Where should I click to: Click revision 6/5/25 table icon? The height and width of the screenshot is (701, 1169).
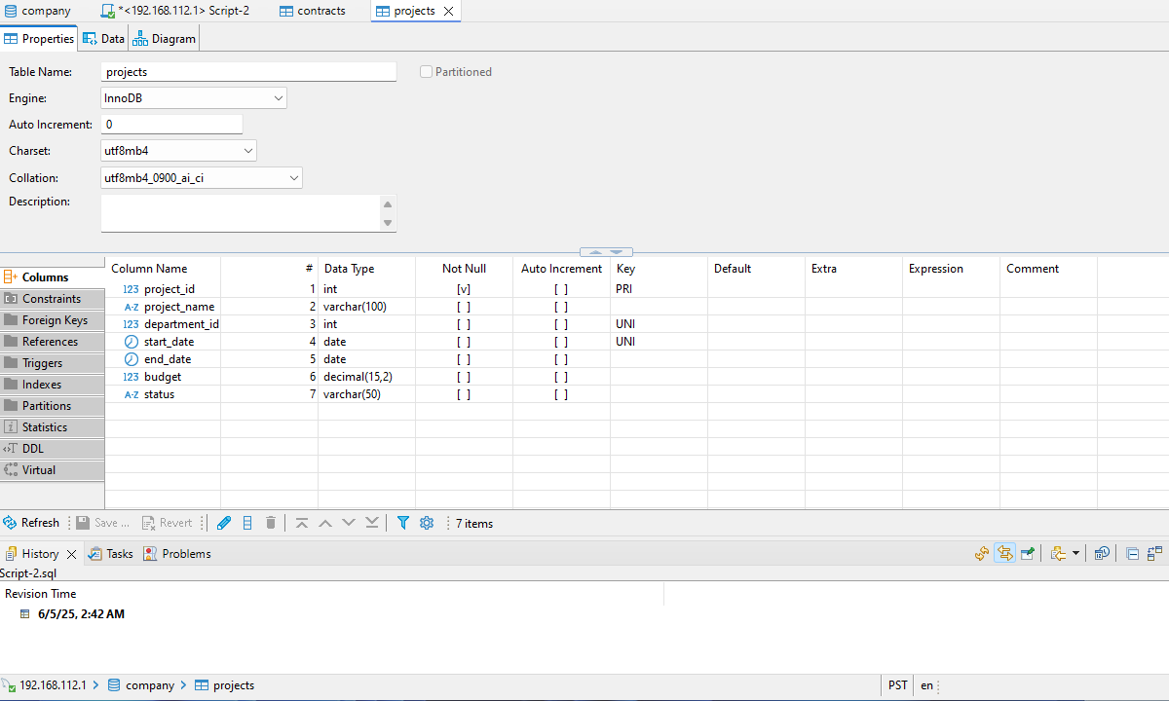pyautogui.click(x=25, y=614)
